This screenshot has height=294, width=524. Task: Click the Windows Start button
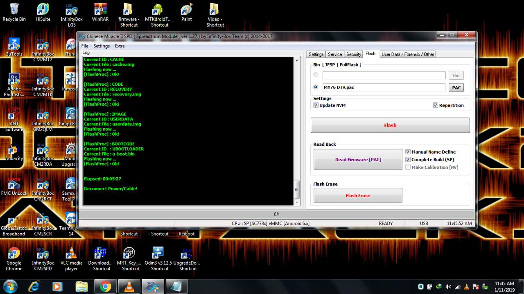(10, 287)
